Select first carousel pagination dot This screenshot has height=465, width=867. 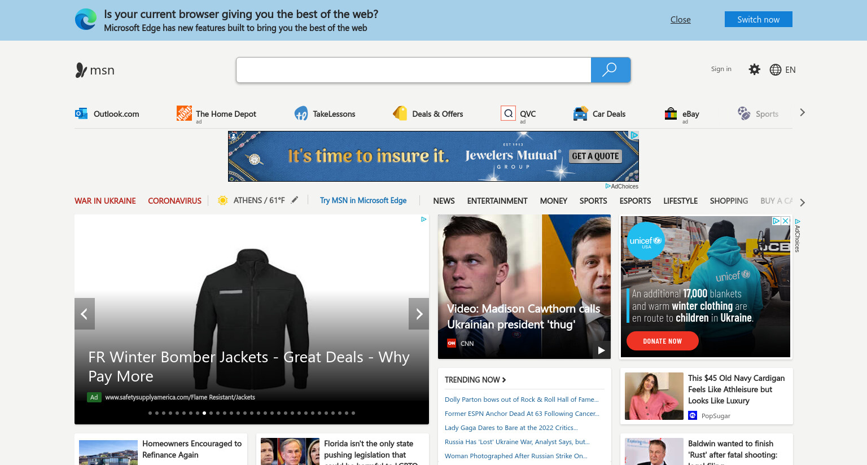coord(150,413)
